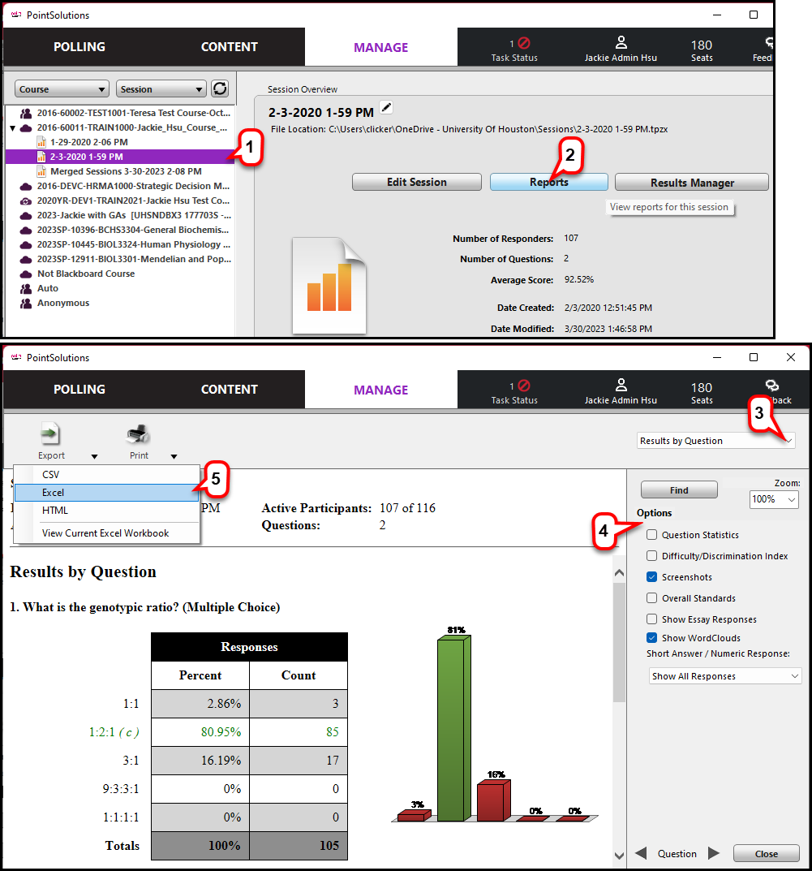Viewport: 812px width, 871px height.
Task: Click the Find button
Action: [679, 490]
